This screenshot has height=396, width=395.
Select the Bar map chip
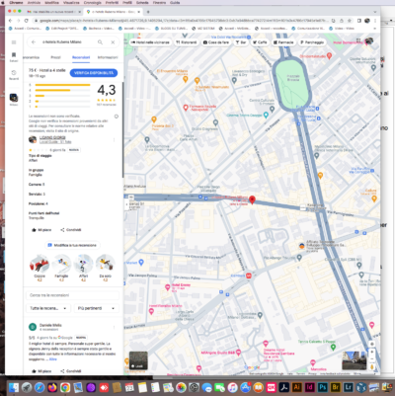tap(241, 42)
